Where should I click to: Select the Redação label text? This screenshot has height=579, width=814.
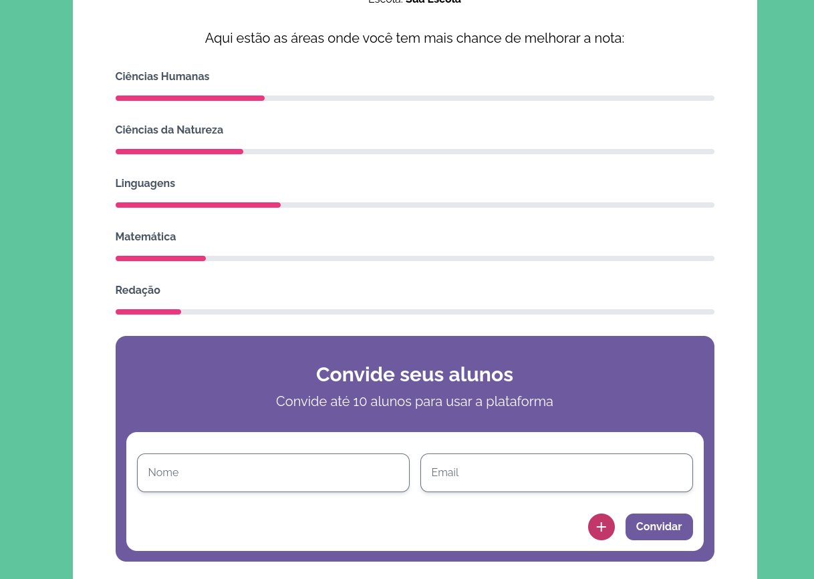tap(138, 291)
